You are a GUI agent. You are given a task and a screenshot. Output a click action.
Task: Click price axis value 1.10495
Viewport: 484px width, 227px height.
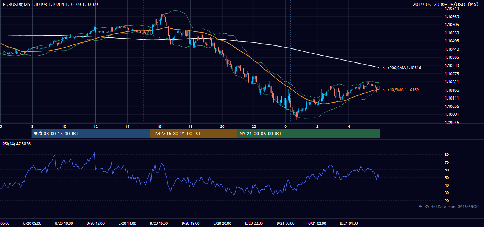point(452,41)
